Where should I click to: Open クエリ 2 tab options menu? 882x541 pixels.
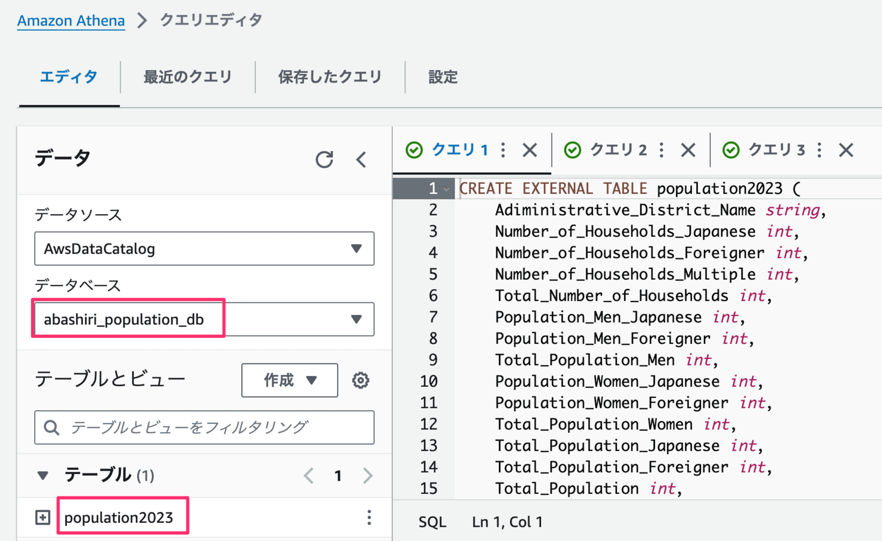click(x=661, y=150)
